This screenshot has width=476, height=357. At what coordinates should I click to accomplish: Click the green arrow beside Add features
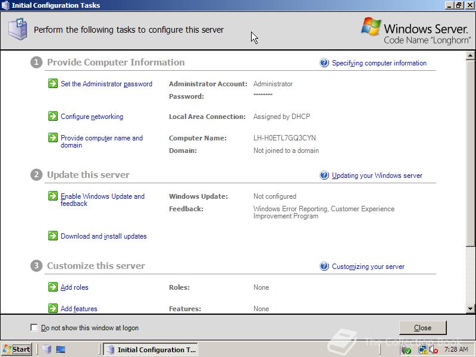53,308
